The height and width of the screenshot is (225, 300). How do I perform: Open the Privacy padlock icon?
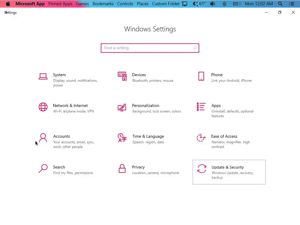pos(122,168)
